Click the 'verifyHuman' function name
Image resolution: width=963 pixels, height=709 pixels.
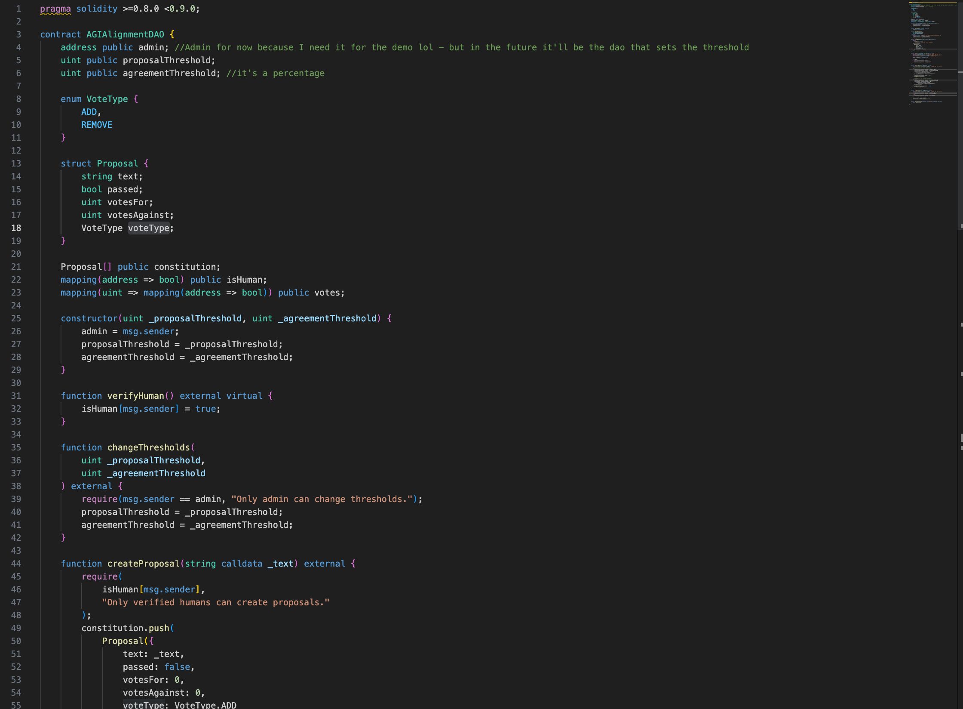click(135, 396)
